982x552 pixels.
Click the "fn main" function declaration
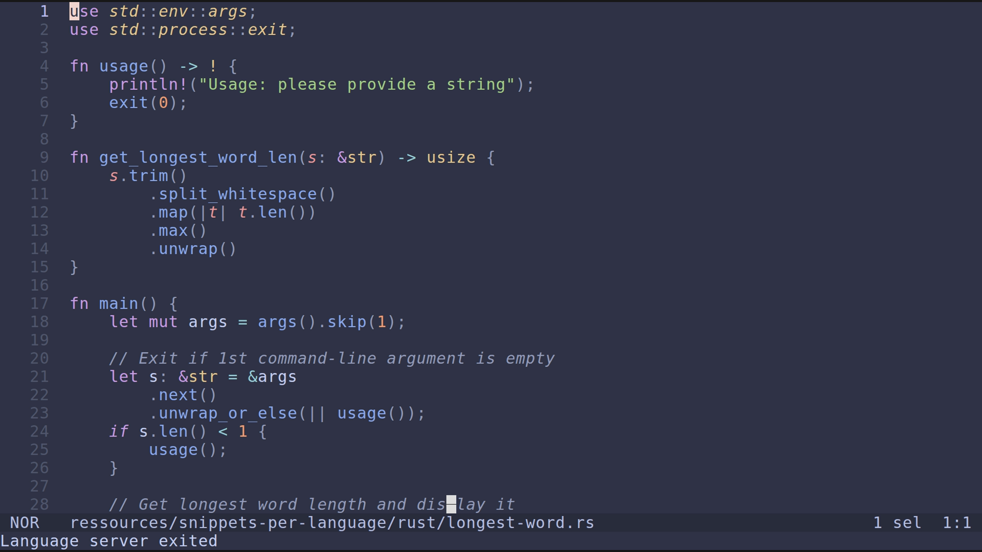[119, 304]
